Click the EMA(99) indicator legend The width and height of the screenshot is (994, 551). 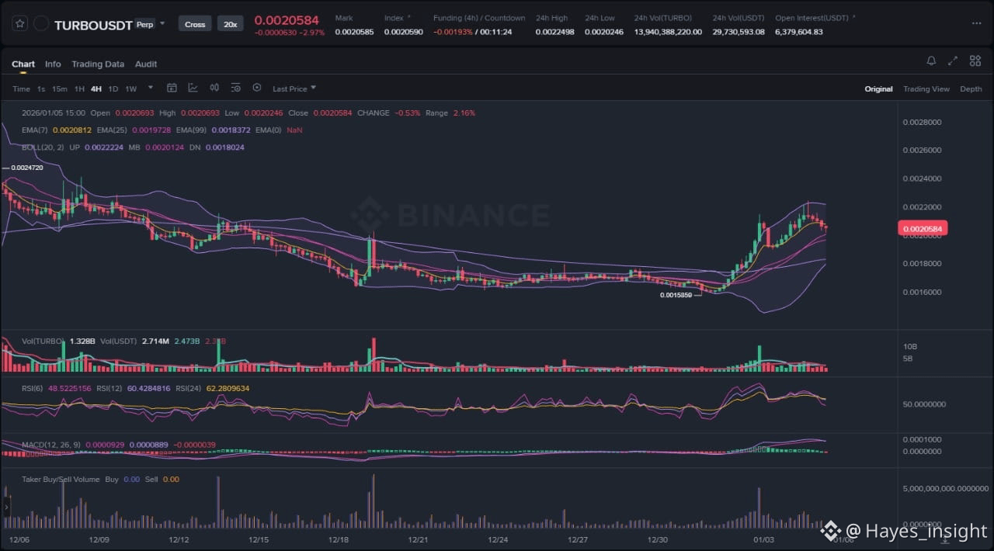click(x=193, y=130)
